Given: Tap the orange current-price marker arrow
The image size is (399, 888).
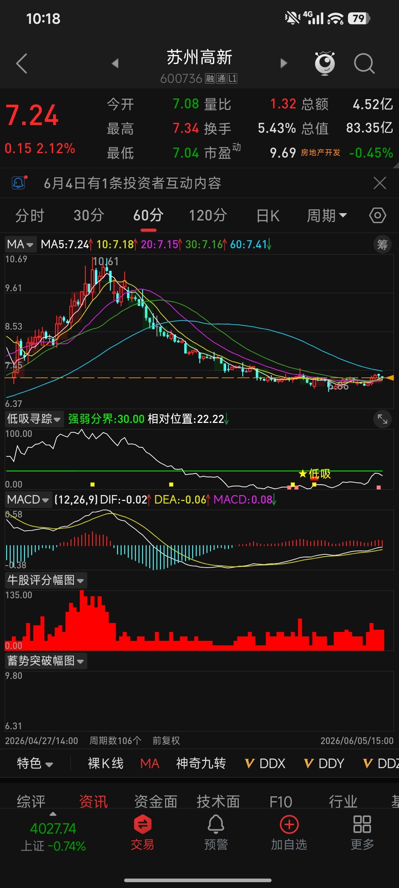Looking at the screenshot, I should pos(389,378).
